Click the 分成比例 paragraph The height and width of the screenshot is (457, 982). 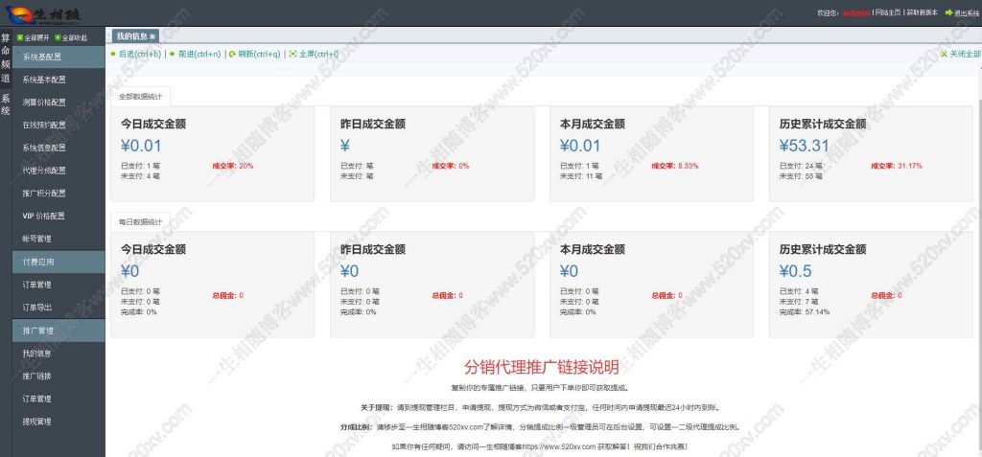click(541, 427)
